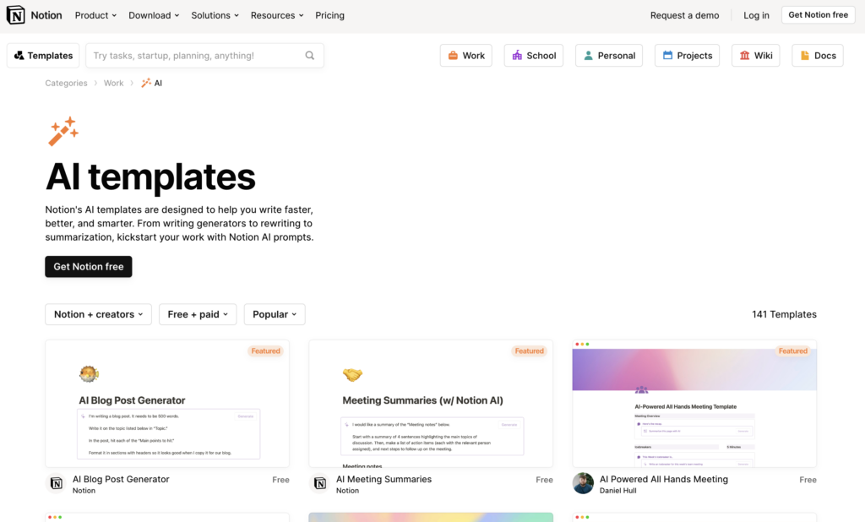Open the AI Blog Post Generator thumbnail
Viewport: 865px width, 522px height.
pos(167,404)
